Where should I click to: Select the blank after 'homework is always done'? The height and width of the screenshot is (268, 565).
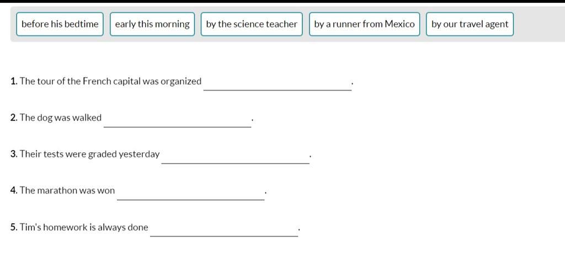click(224, 230)
